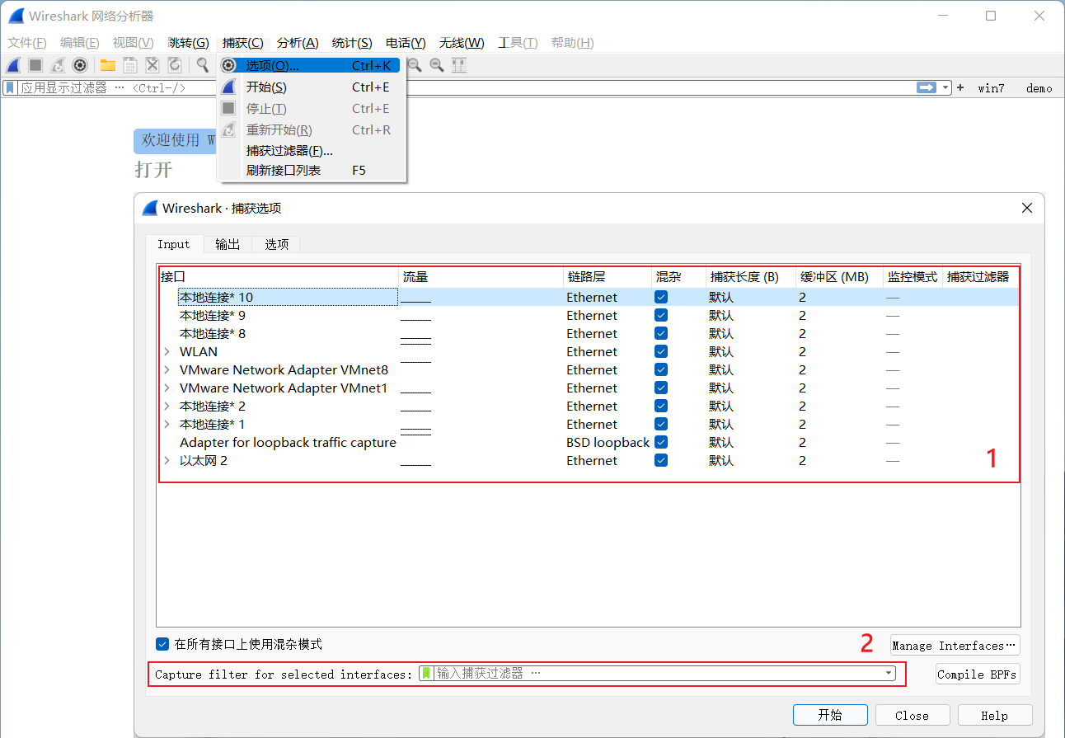Screen dimensions: 1065x738
Task: Select the 本地连接* 9 interface name
Action: tap(213, 316)
